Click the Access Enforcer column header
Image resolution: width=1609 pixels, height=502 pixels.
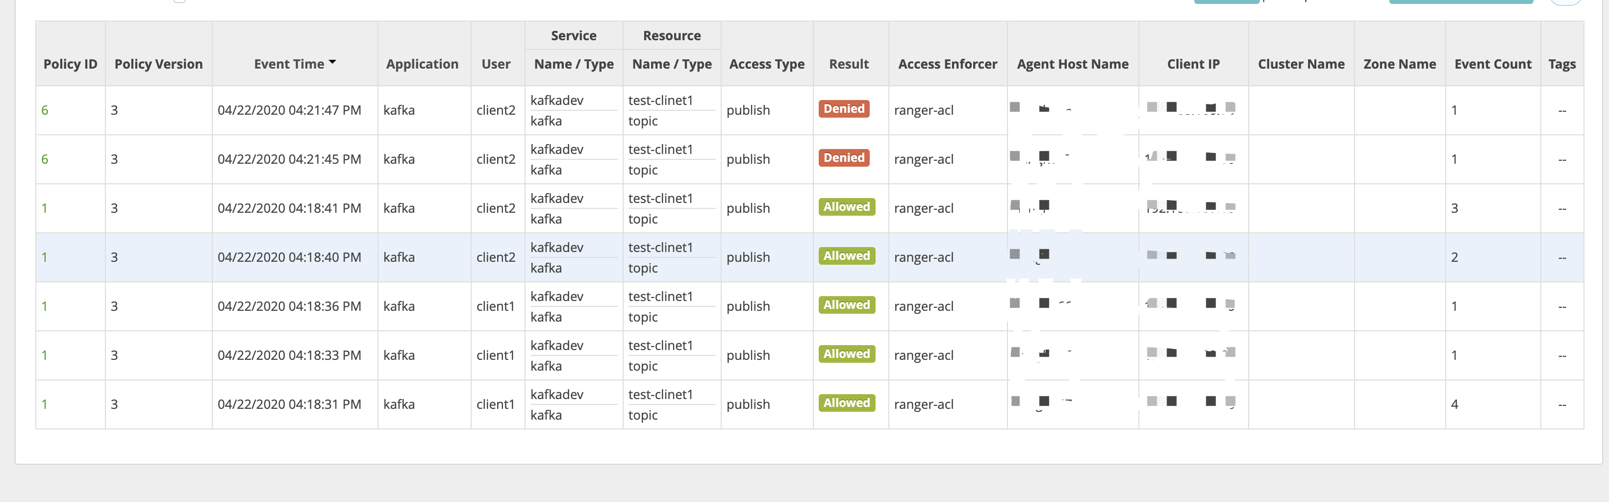point(947,63)
